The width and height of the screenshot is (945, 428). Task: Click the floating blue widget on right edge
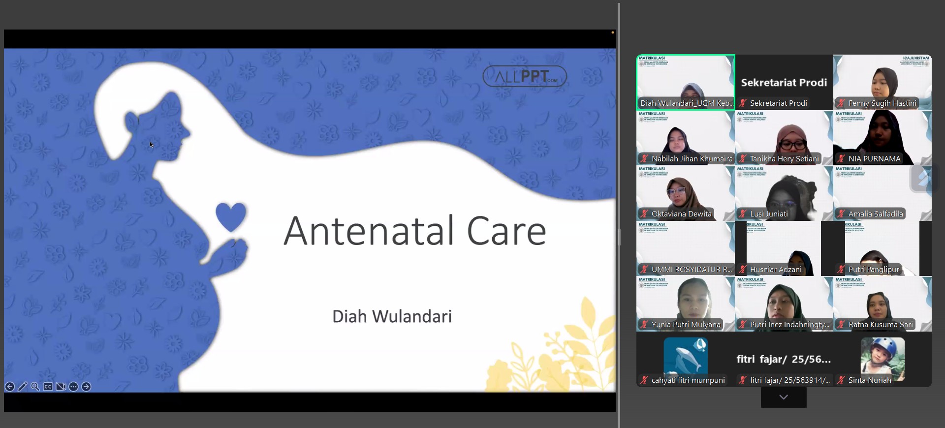pos(924,178)
